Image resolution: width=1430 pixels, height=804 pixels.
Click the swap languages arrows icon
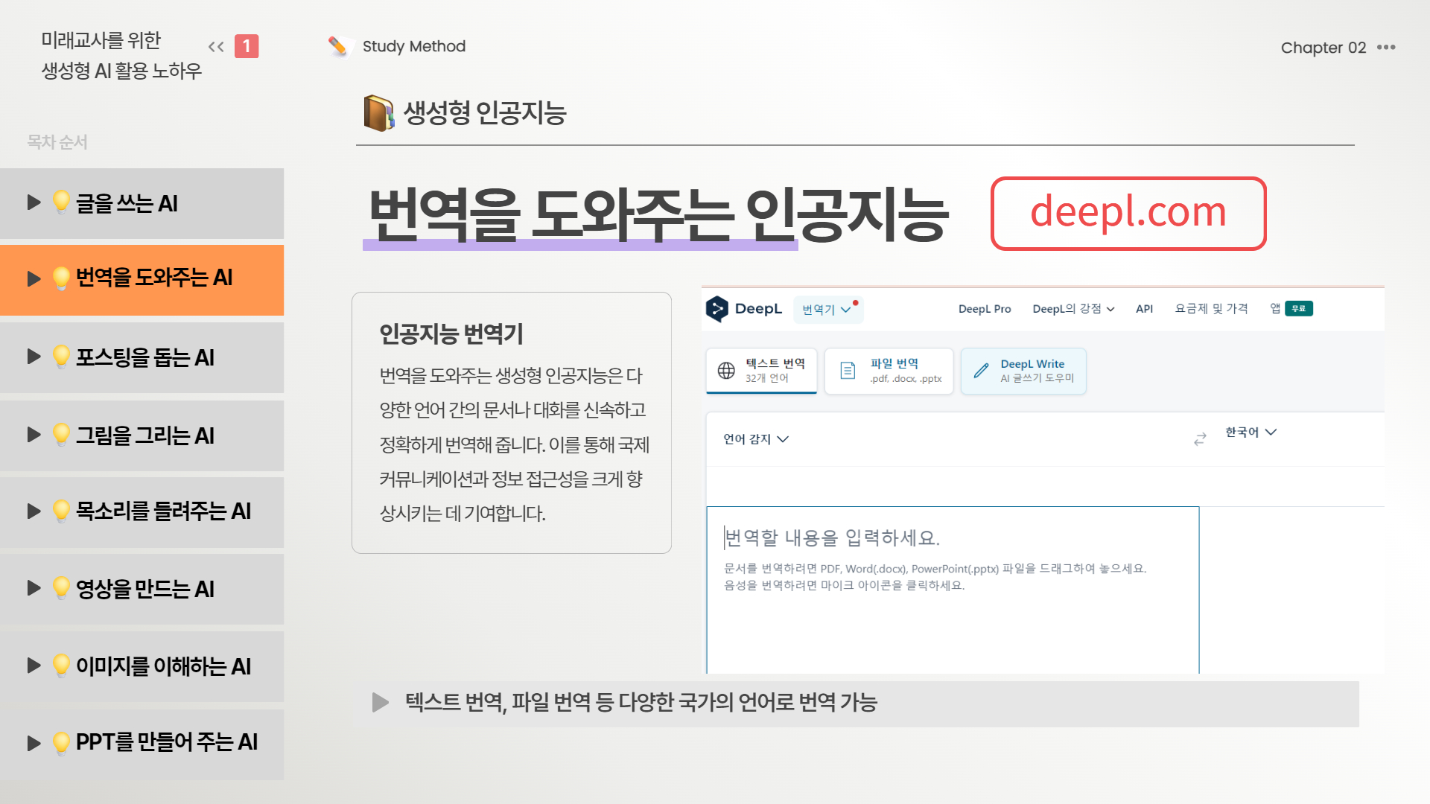1200,439
